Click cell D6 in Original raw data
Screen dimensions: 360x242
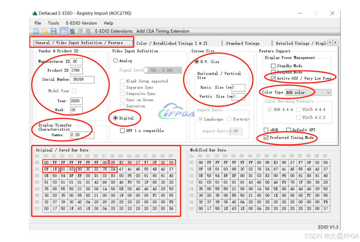tap(171, 209)
